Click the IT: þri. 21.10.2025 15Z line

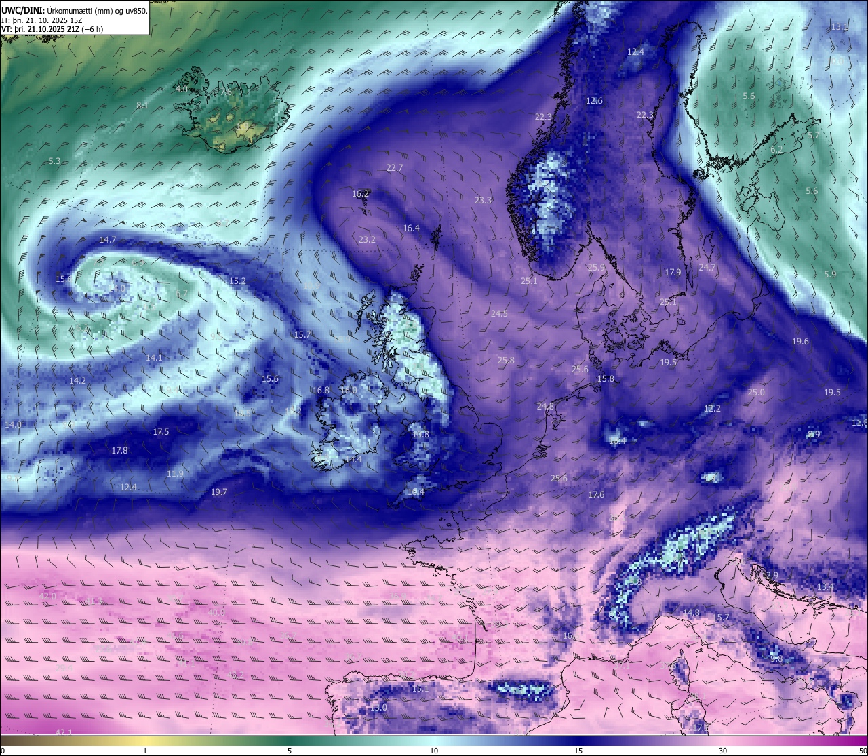coord(42,20)
